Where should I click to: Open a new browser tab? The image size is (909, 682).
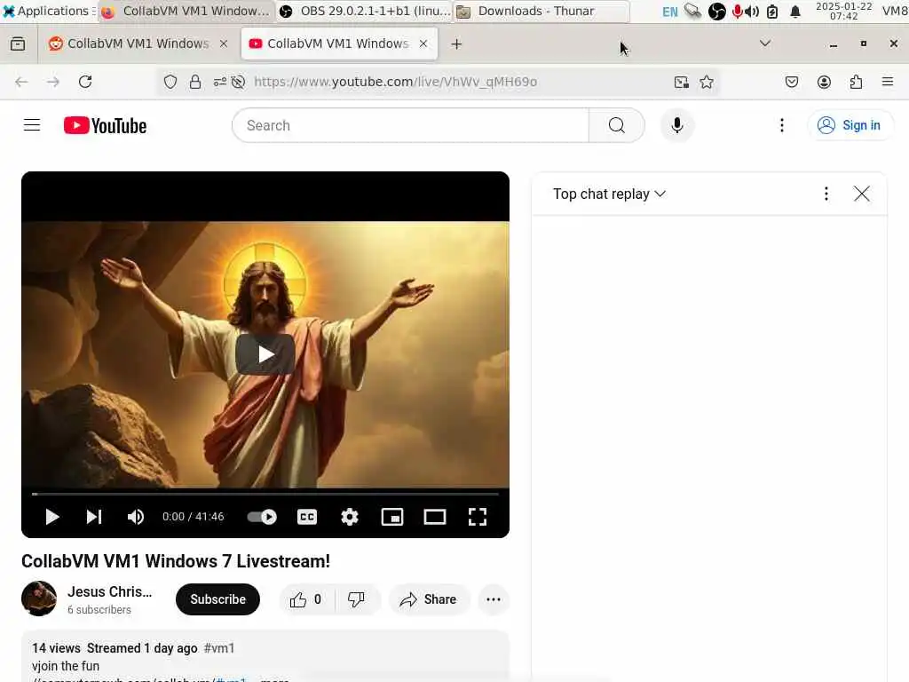coord(456,44)
